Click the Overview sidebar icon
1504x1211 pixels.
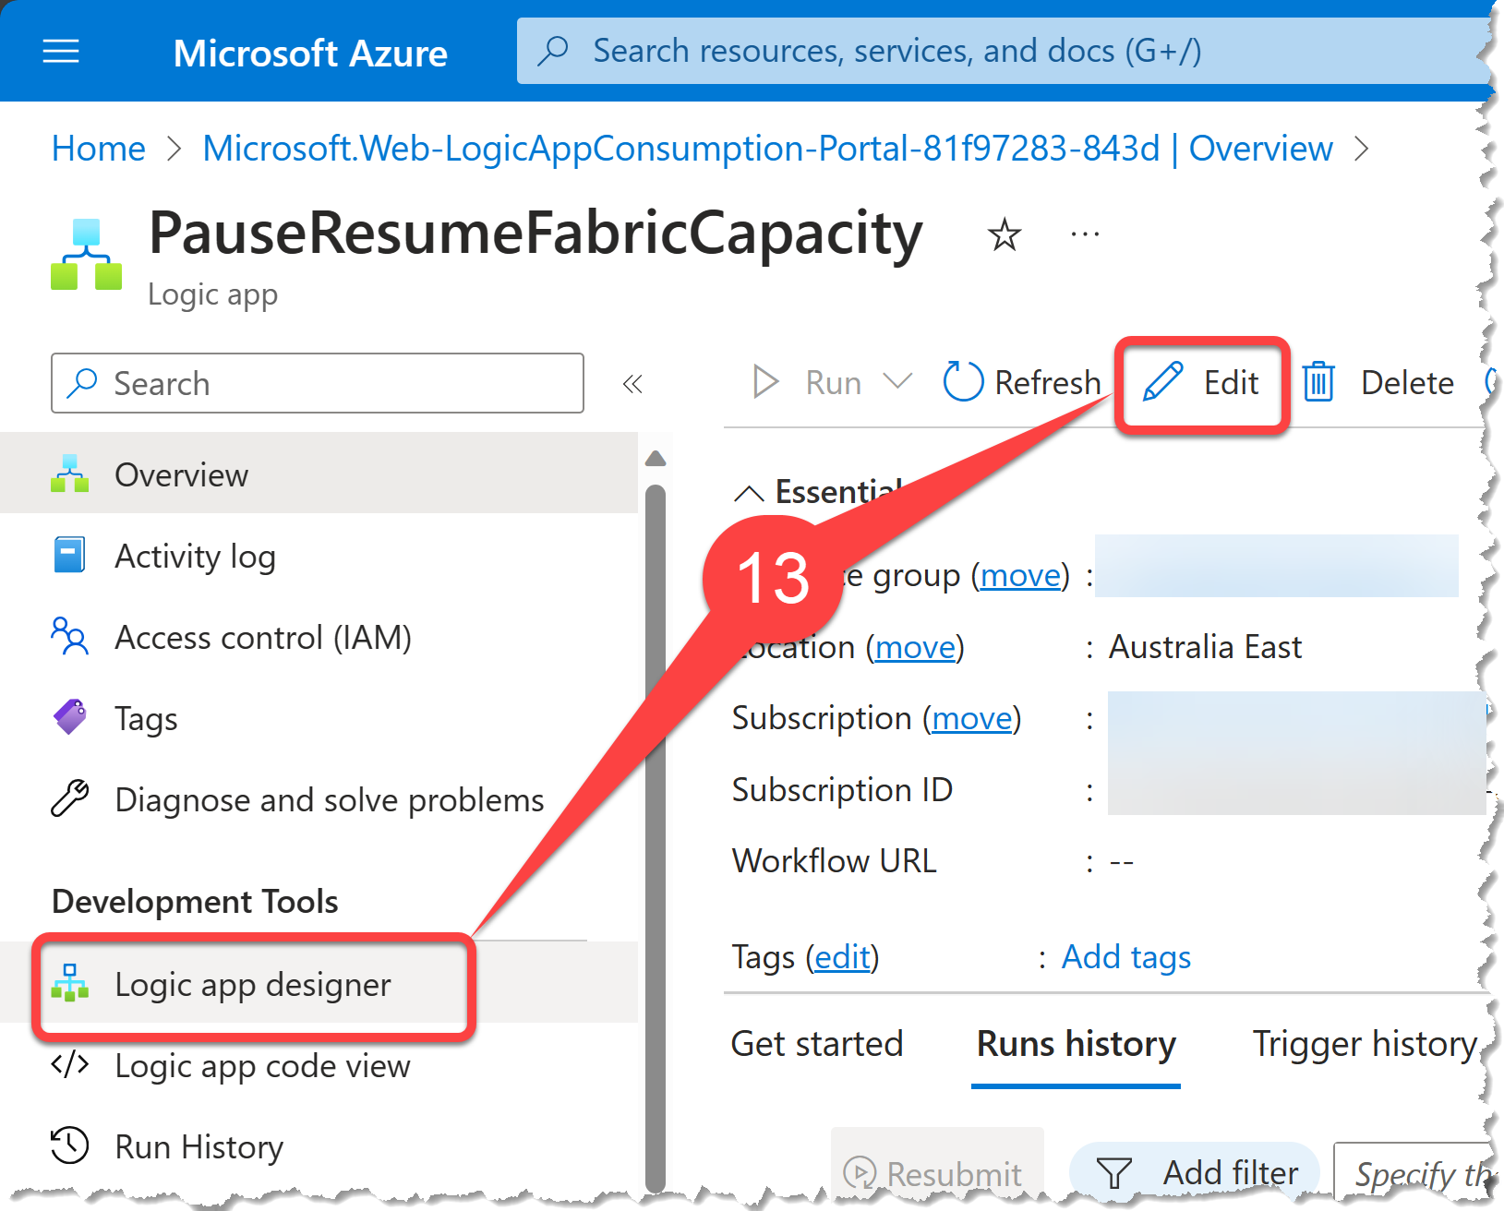pos(69,474)
